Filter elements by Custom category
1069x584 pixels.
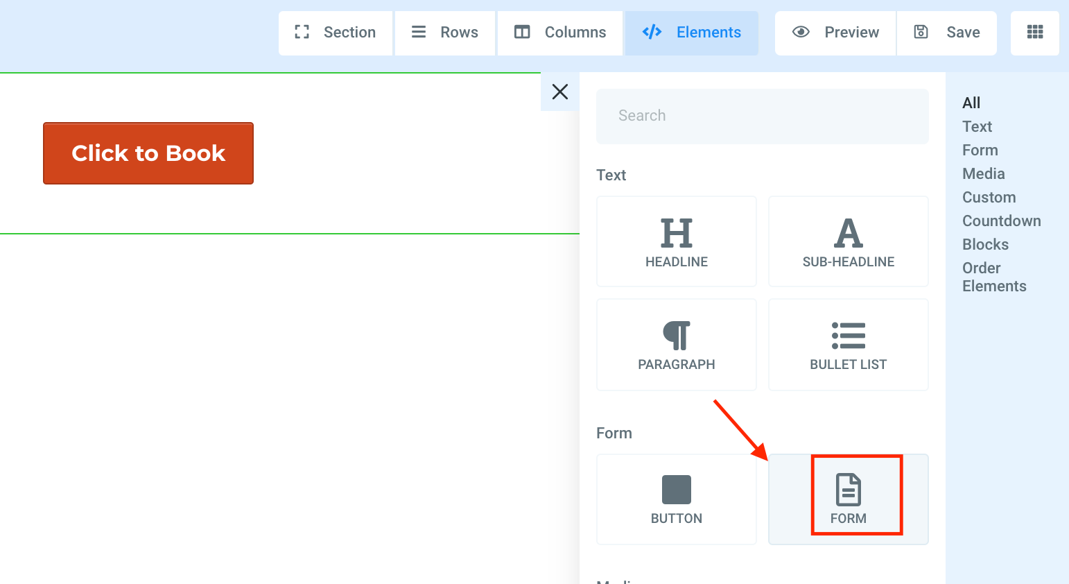coord(989,198)
